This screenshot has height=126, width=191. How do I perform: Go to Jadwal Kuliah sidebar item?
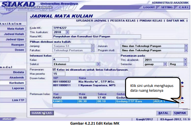tap(13, 34)
